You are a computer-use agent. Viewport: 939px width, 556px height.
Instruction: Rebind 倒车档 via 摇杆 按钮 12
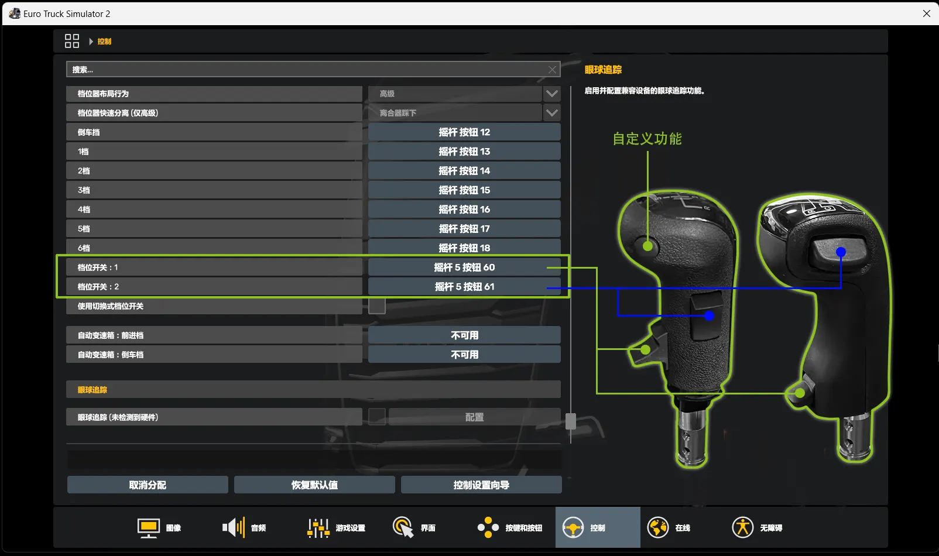click(464, 132)
